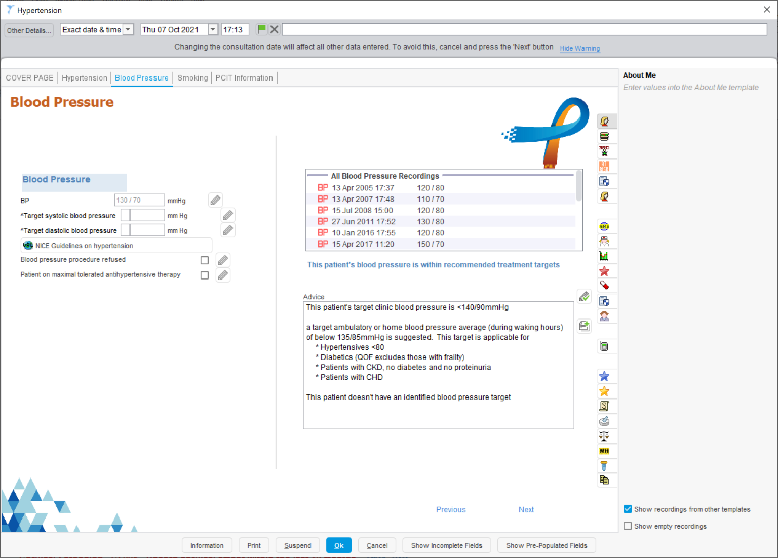Follow the Hide Warning link
The height and width of the screenshot is (558, 778).
point(579,48)
